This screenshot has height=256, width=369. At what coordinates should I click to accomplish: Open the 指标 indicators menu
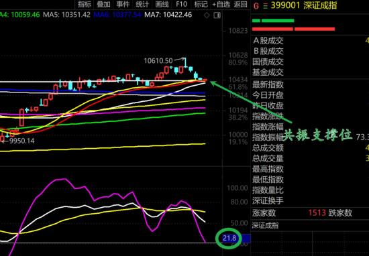click(85, 4)
